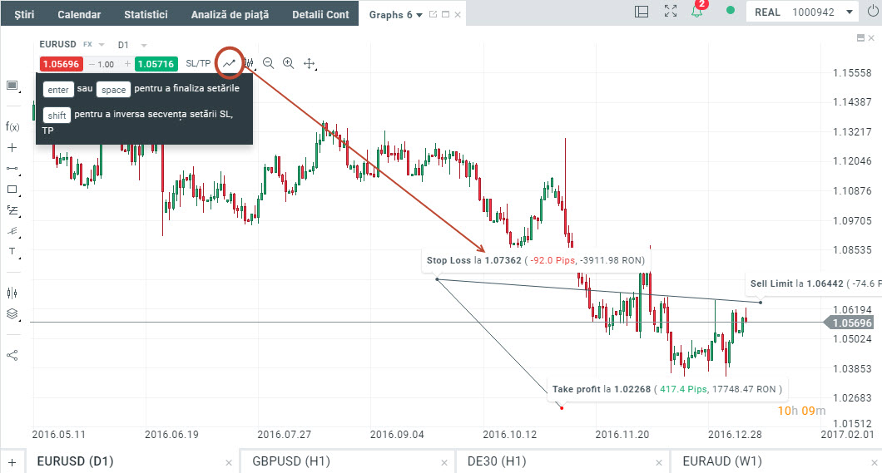Click the 10h 09m candle countdown
This screenshot has width=882, height=473.
pyautogui.click(x=801, y=411)
